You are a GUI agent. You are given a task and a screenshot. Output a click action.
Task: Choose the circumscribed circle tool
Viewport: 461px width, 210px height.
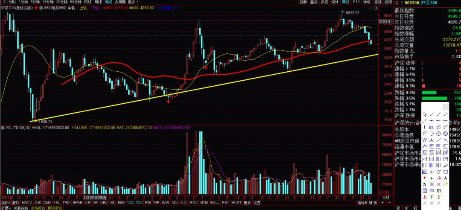[445, 133]
